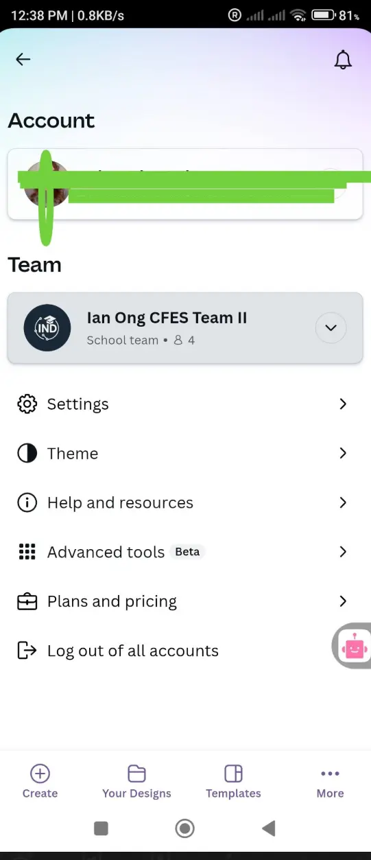Tap the Ian Ong CFES team logo
The image size is (371, 860).
47,328
